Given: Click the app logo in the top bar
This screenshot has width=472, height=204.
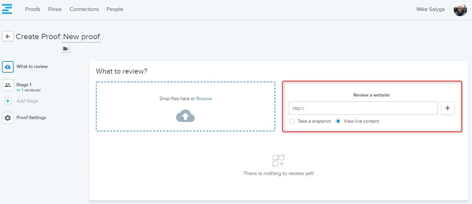Looking at the screenshot, I should click(7, 9).
